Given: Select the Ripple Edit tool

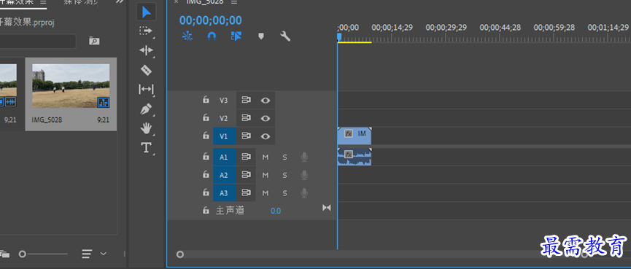Looking at the screenshot, I should point(146,50).
